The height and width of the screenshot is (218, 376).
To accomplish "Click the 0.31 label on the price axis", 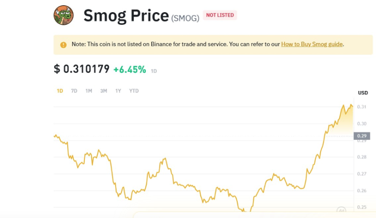I will click(362, 107).
